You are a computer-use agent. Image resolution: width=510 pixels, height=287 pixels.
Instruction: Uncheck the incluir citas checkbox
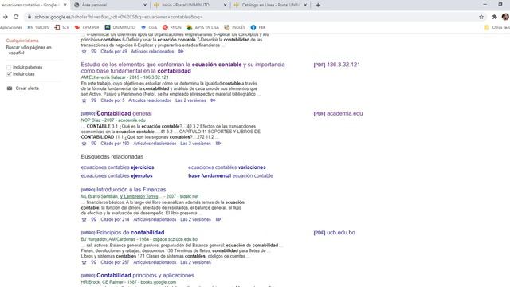(x=9, y=74)
